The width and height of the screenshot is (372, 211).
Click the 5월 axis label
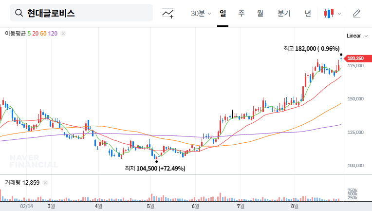150,206
